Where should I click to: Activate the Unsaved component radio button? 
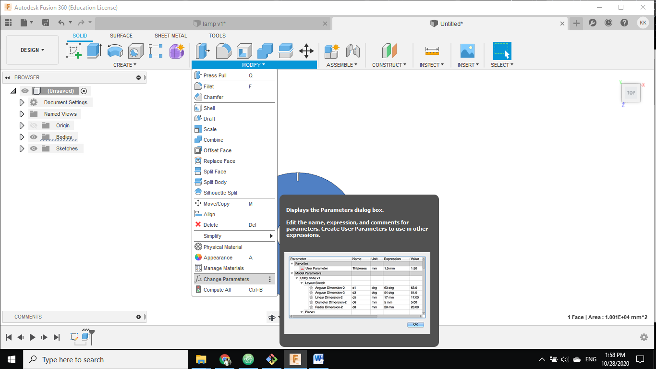84,91
